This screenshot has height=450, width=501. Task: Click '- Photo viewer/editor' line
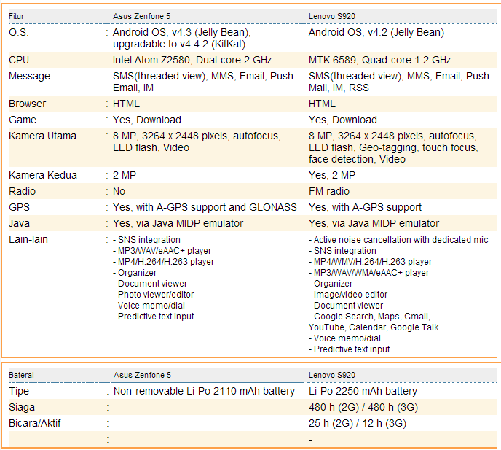pos(154,295)
